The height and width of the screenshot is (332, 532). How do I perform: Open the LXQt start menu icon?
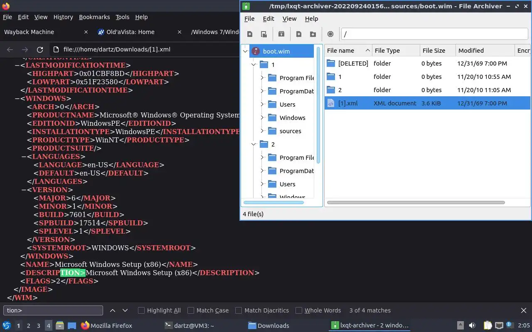coord(7,325)
